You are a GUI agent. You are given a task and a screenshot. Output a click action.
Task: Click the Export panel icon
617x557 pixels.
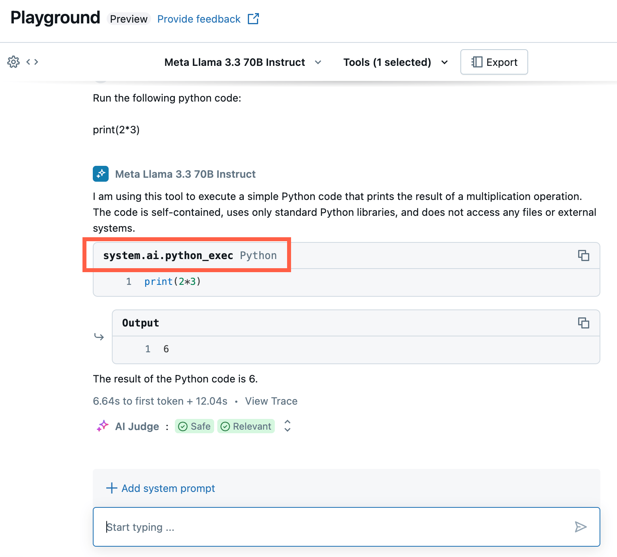pyautogui.click(x=477, y=62)
